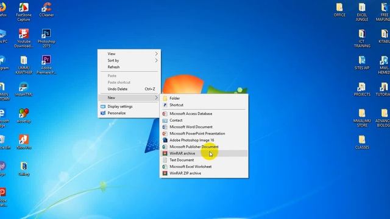Viewport: 390px width, 219px height.
Task: Create a new Contact
Action: [x=204, y=120]
